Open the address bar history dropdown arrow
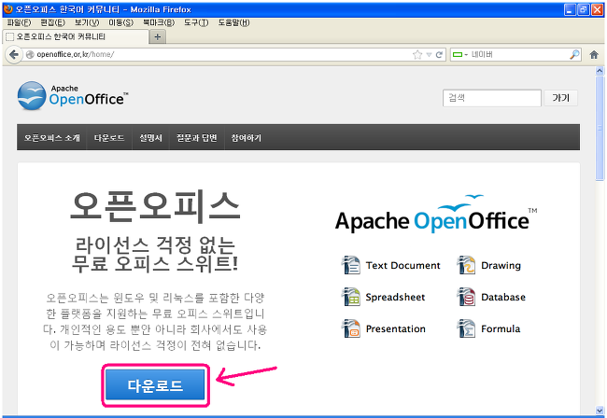 click(x=429, y=55)
